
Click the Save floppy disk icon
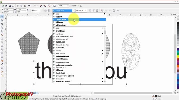click(10, 6)
